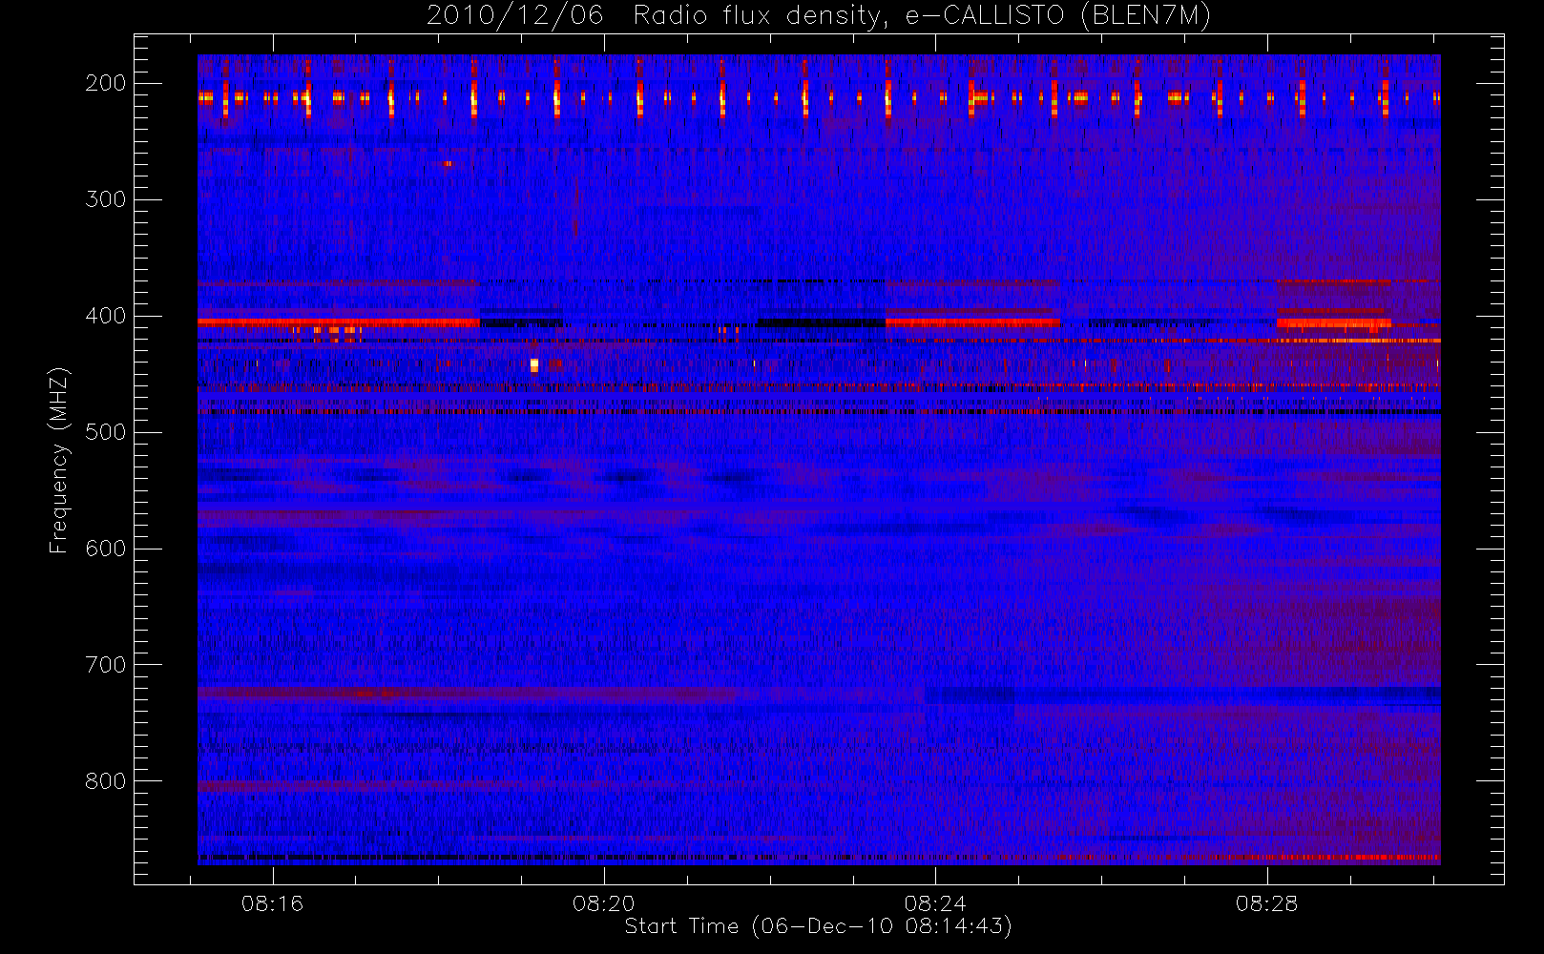Select the 600 frequency tick label
The width and height of the screenshot is (1544, 954).
105,549
